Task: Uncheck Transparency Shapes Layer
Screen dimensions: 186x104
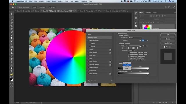Action: (129, 56)
